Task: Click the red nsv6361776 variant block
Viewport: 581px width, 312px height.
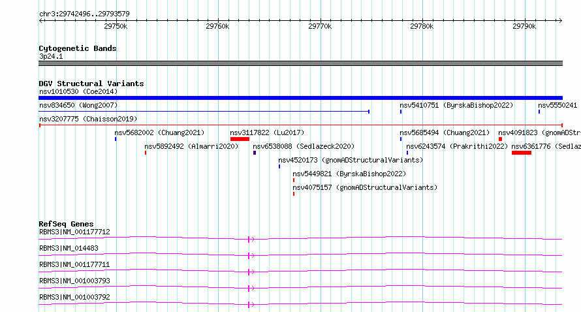Action: (x=522, y=153)
